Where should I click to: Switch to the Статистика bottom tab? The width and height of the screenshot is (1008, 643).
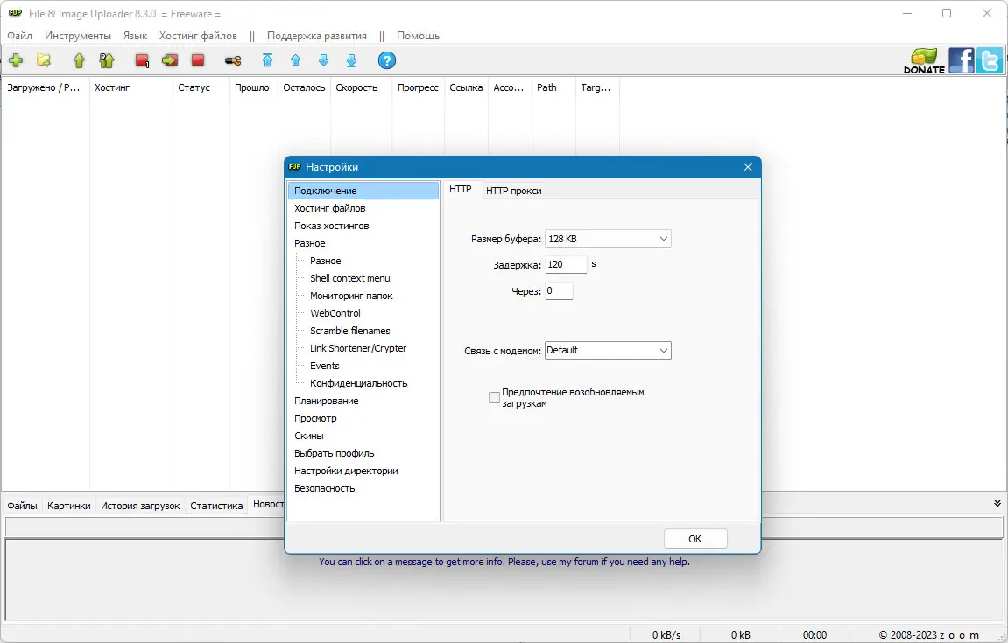(216, 506)
